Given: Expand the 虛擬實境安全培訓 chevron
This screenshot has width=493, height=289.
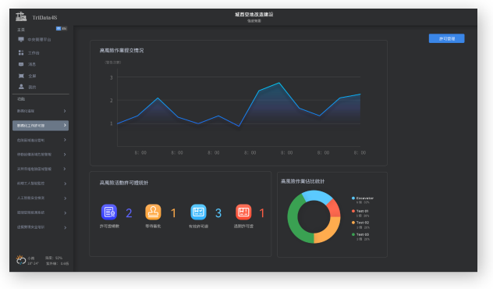Looking at the screenshot, I should 65,227.
